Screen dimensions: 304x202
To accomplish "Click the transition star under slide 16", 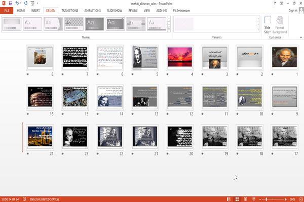I will point(28,114).
